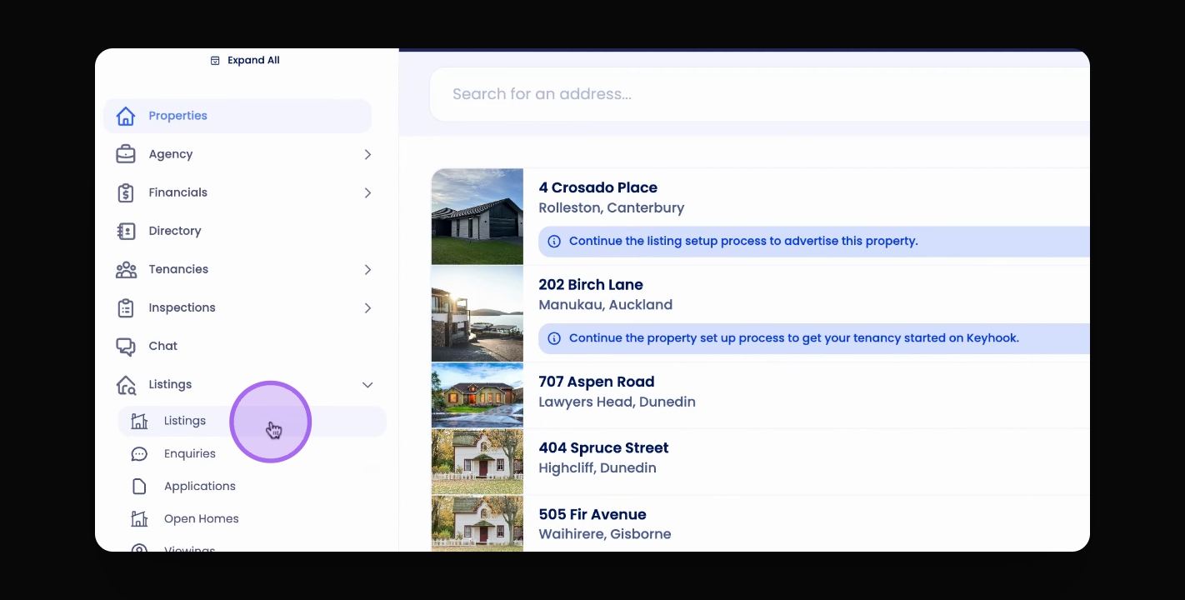This screenshot has width=1185, height=600.
Task: Click info icon on 4 Crosado Place notice
Action: click(554, 242)
